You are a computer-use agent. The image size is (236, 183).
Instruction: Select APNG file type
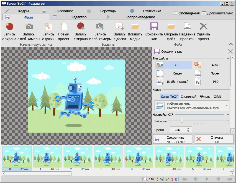212,65
